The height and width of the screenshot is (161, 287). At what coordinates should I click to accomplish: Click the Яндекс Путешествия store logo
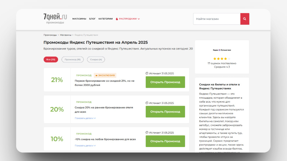(222, 50)
